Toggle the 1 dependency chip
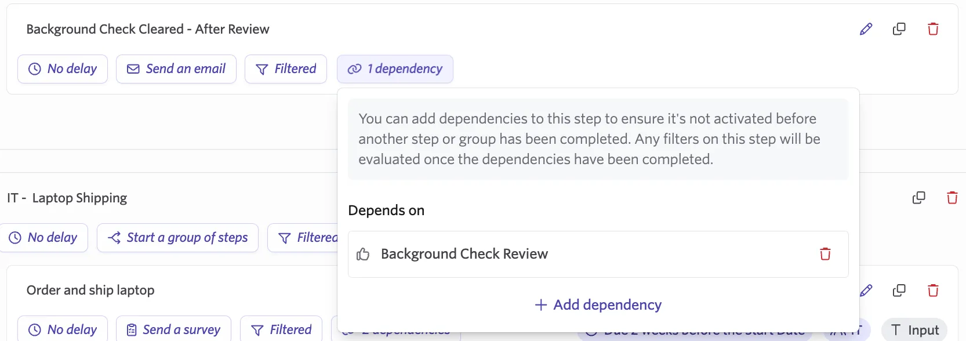966x341 pixels. pyautogui.click(x=395, y=69)
